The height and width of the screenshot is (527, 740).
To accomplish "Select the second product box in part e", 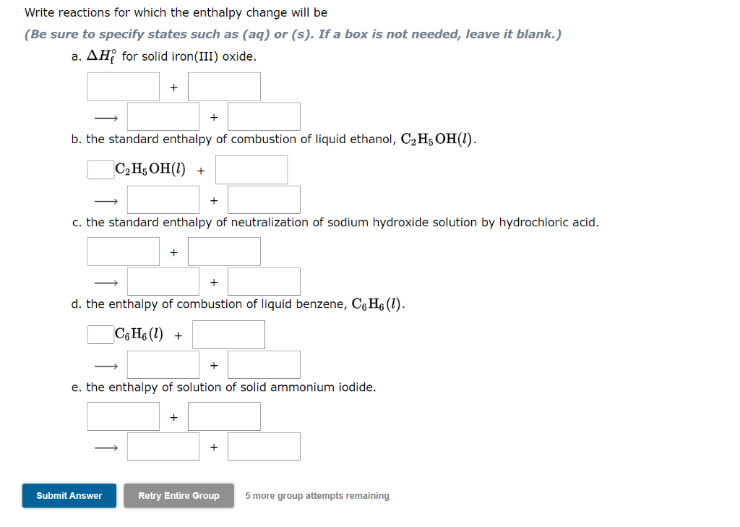I will [x=264, y=445].
